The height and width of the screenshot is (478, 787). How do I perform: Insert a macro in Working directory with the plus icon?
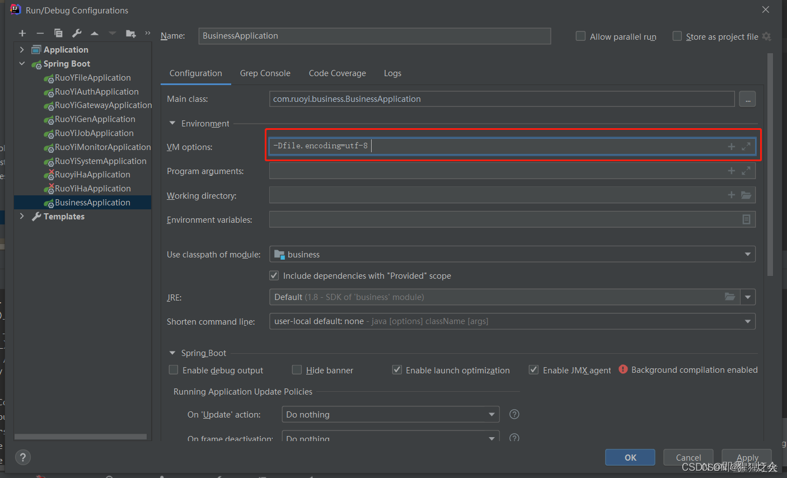tap(731, 195)
